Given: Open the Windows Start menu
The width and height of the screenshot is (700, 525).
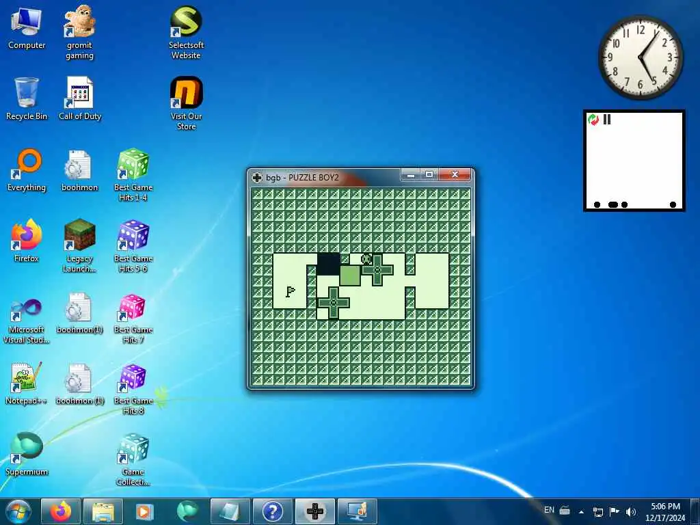Looking at the screenshot, I should coord(18,511).
